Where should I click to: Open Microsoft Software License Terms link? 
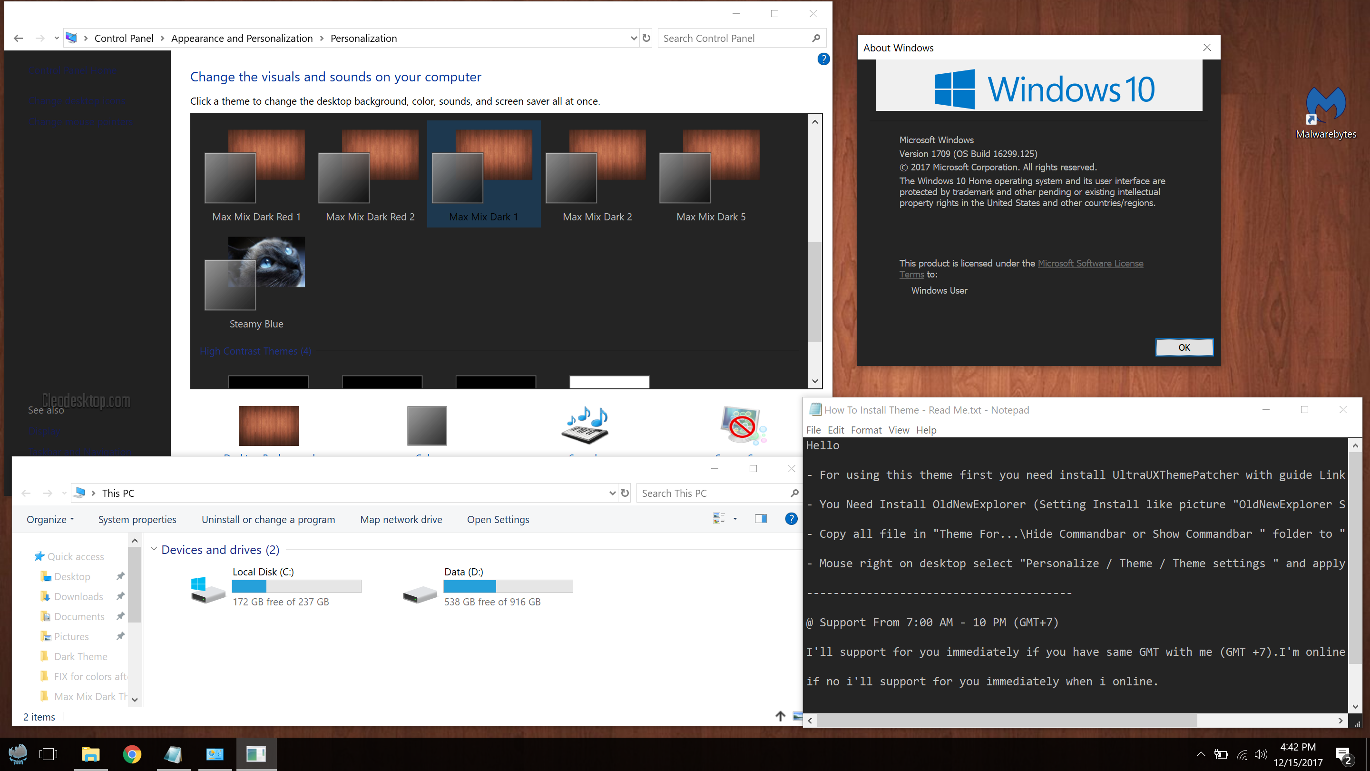tap(1090, 263)
